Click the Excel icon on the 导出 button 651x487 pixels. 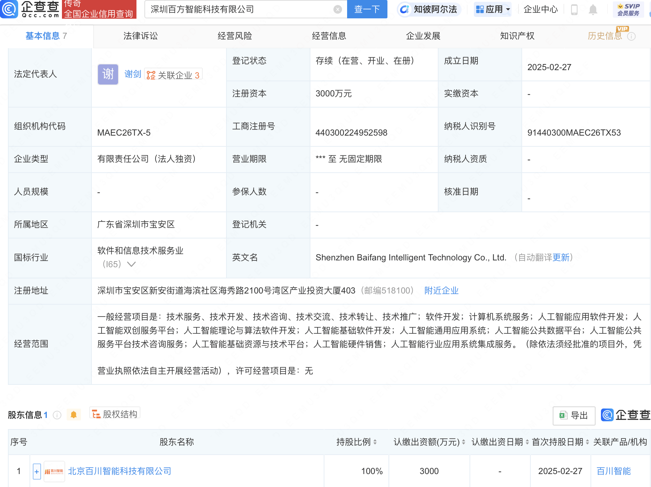click(564, 415)
